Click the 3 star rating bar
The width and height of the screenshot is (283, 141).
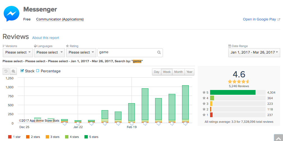tap(238, 104)
